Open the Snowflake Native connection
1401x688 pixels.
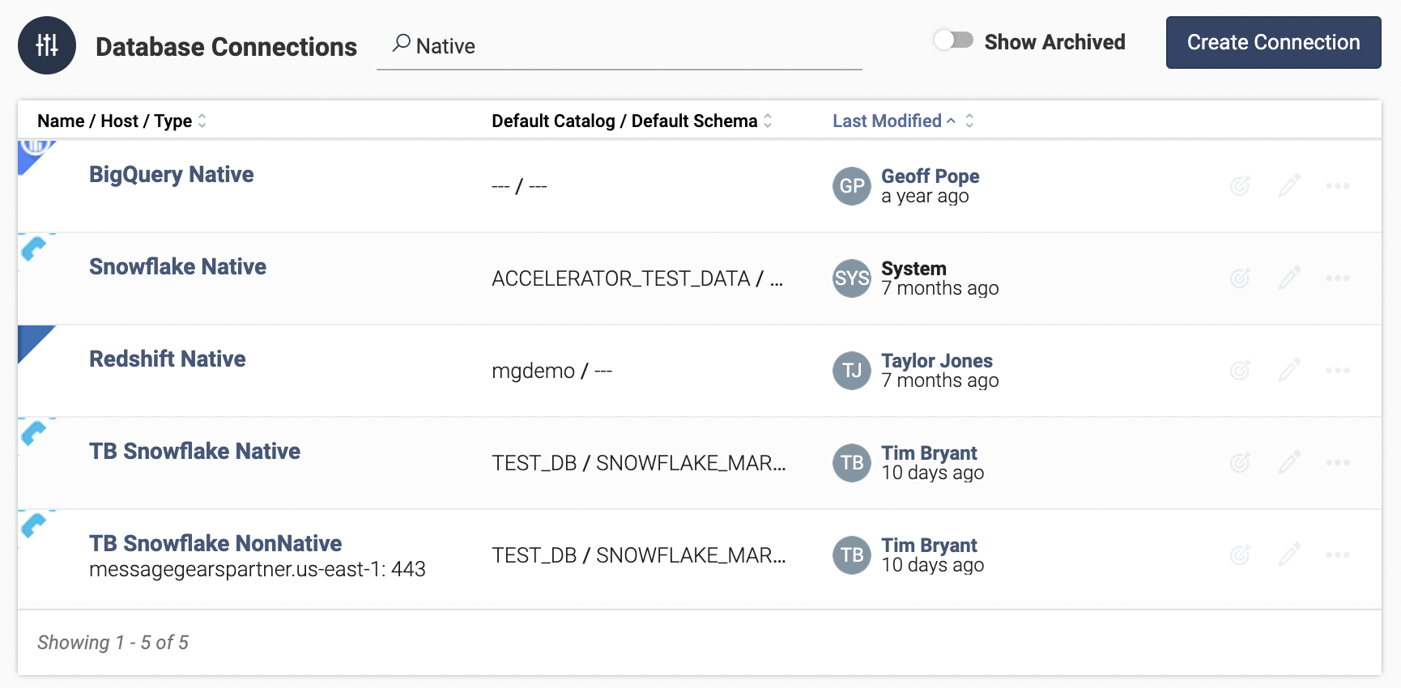pos(177,266)
